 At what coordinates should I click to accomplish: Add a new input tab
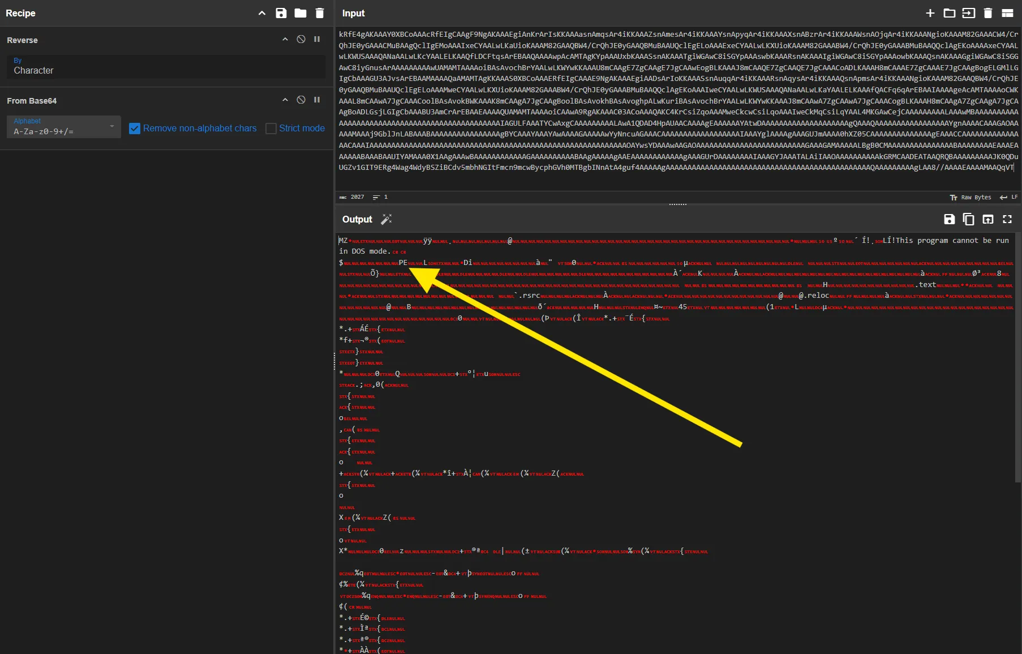tap(930, 13)
